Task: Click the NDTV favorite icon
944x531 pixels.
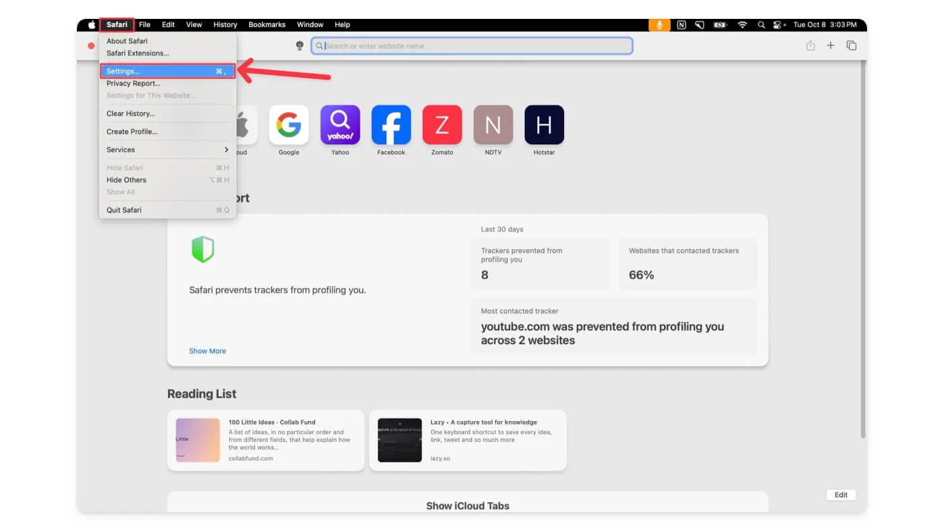Action: pyautogui.click(x=493, y=125)
